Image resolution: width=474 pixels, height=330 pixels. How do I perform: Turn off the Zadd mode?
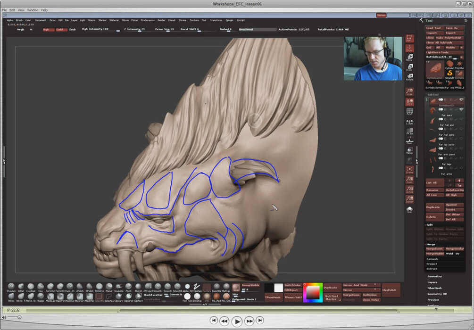tap(62, 30)
